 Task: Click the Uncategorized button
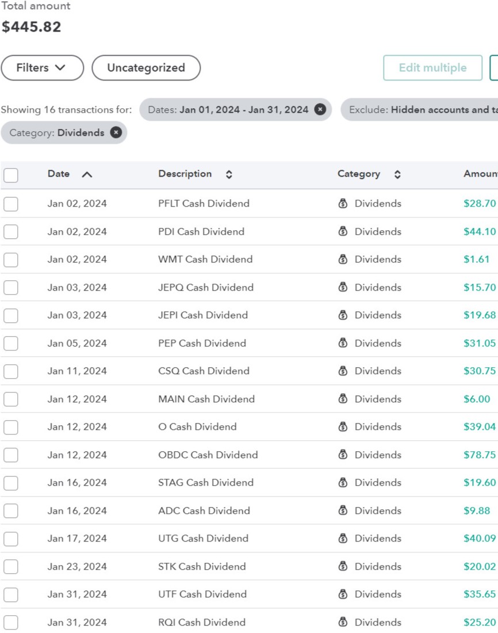146,68
